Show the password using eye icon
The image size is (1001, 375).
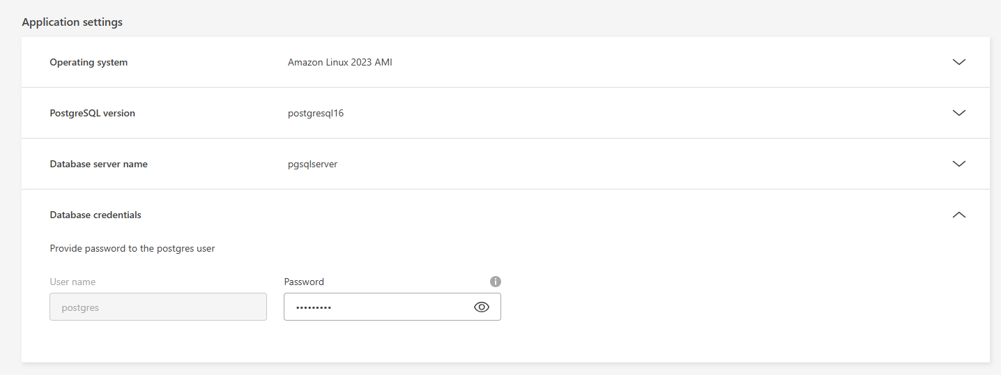(482, 307)
